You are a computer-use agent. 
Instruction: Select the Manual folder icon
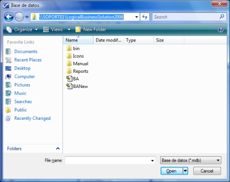pos(69,63)
